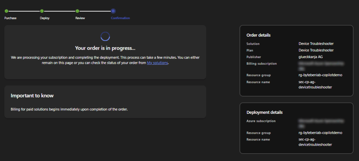Click the blurred Billing subscription value
Image resolution: width=359 pixels, height=161 pixels.
click(320, 65)
